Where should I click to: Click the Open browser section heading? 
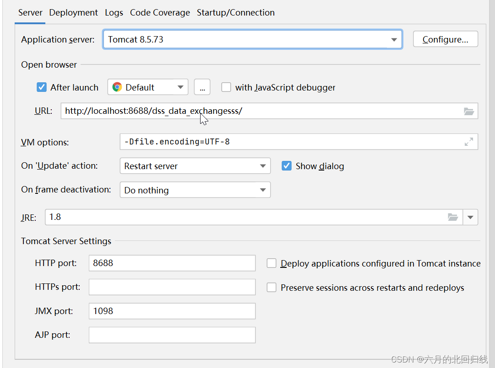(49, 64)
